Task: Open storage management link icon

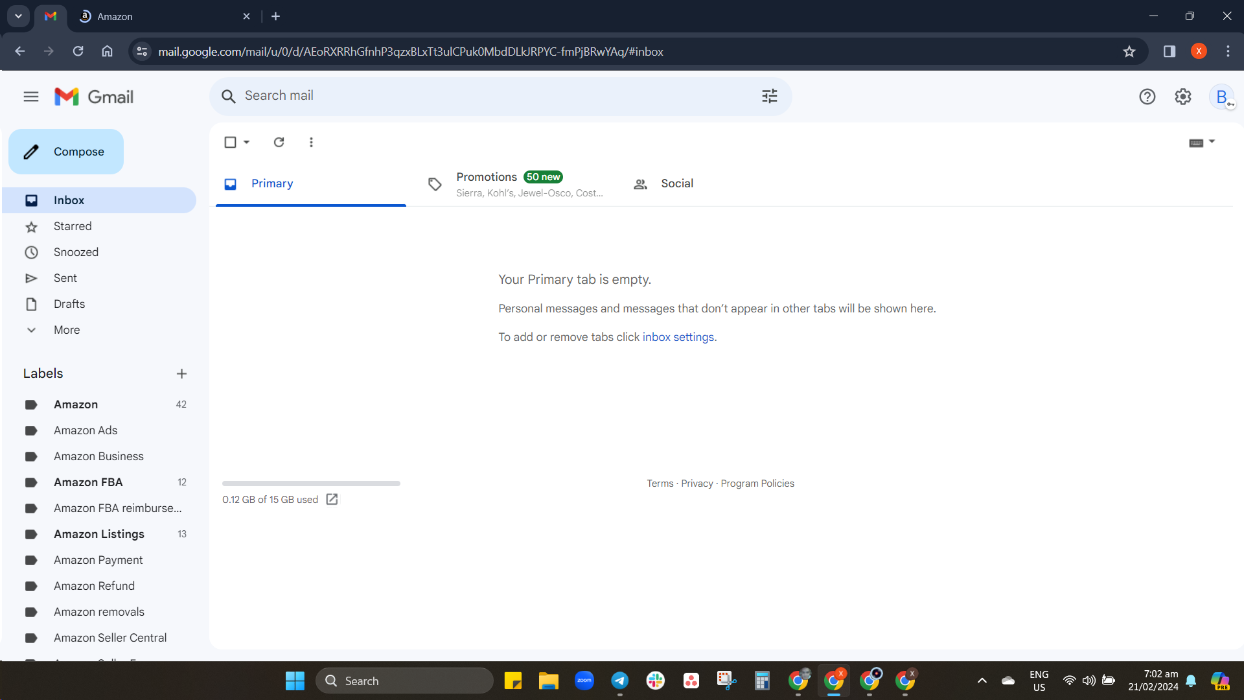Action: click(332, 499)
